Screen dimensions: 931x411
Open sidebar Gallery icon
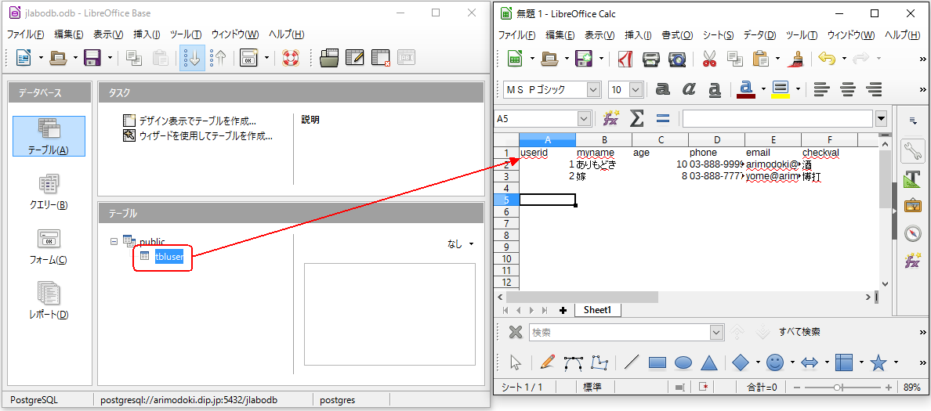912,205
